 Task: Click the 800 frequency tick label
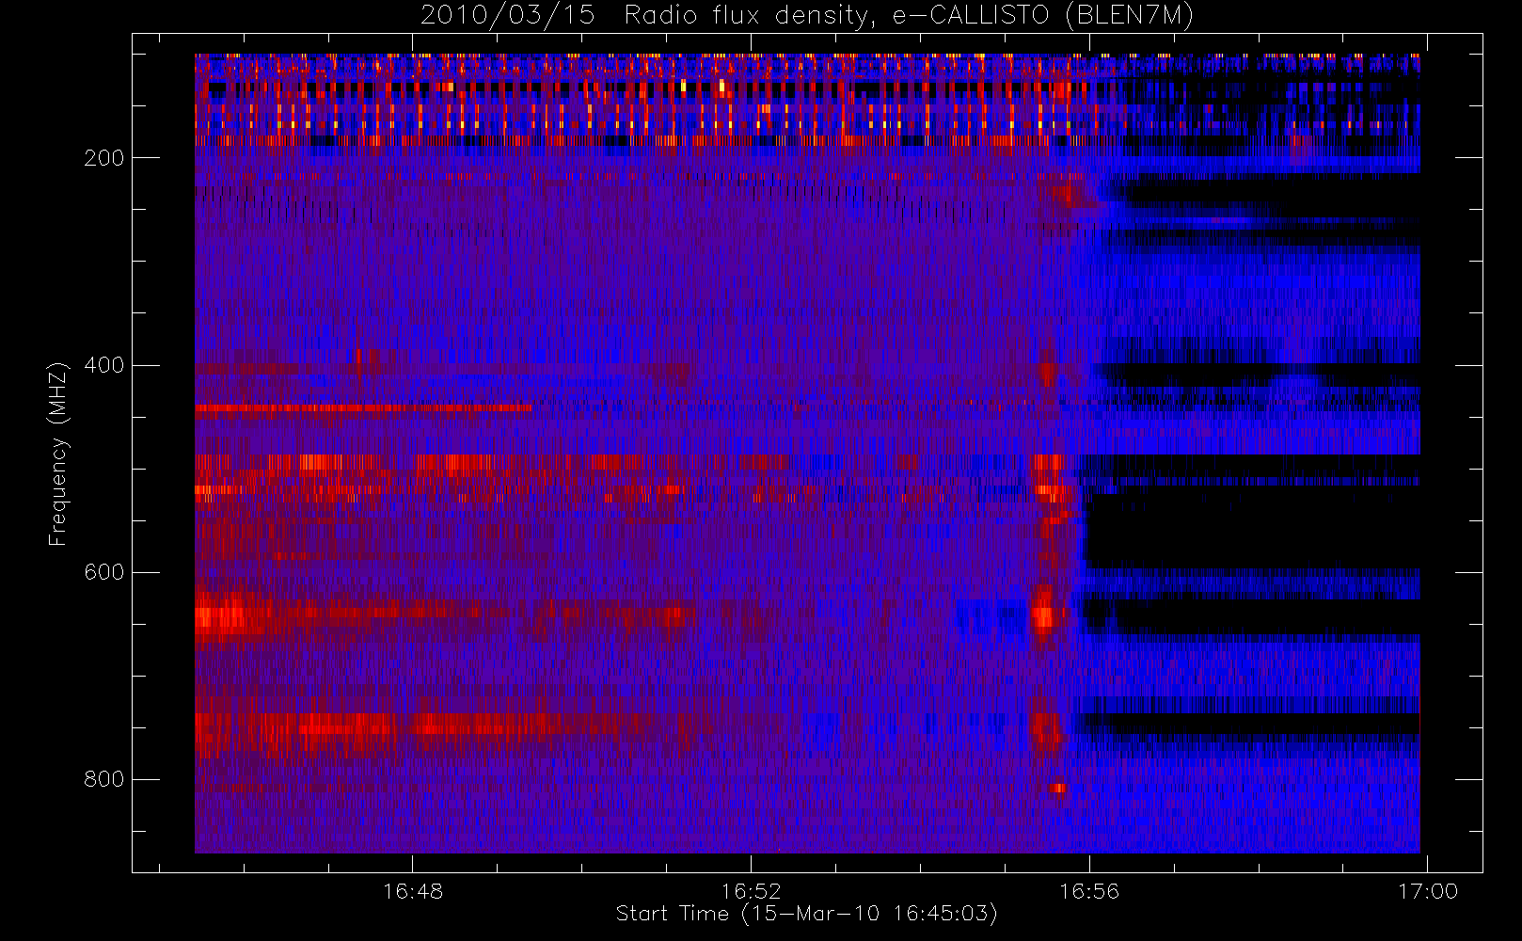coord(103,779)
